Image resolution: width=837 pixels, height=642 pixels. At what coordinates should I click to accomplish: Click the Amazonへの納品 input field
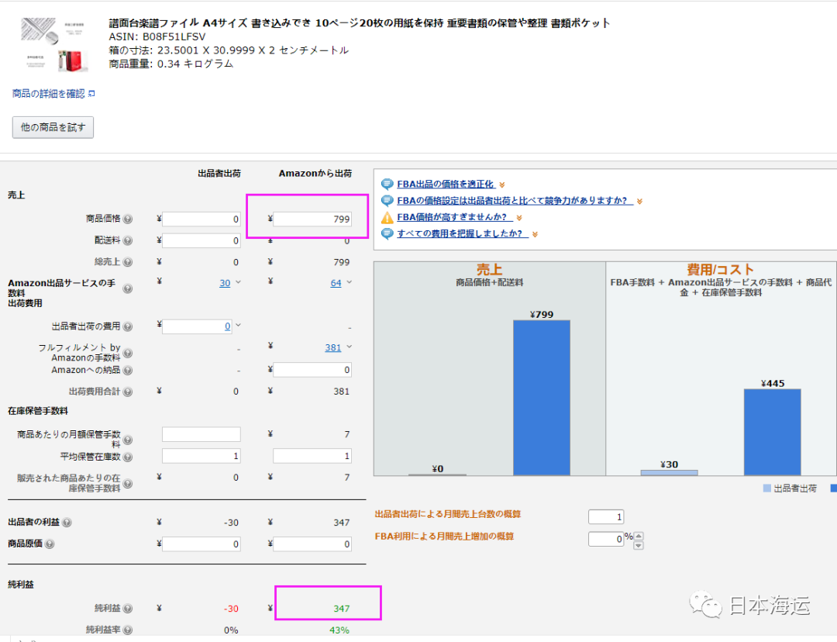(x=312, y=370)
